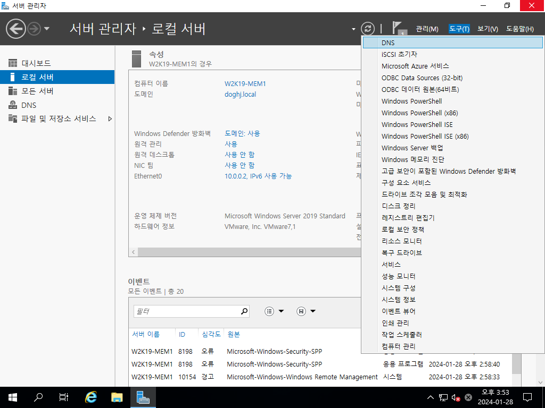Select 복구 드라이브 menu entry
545x408 pixels.
[x=452, y=253]
